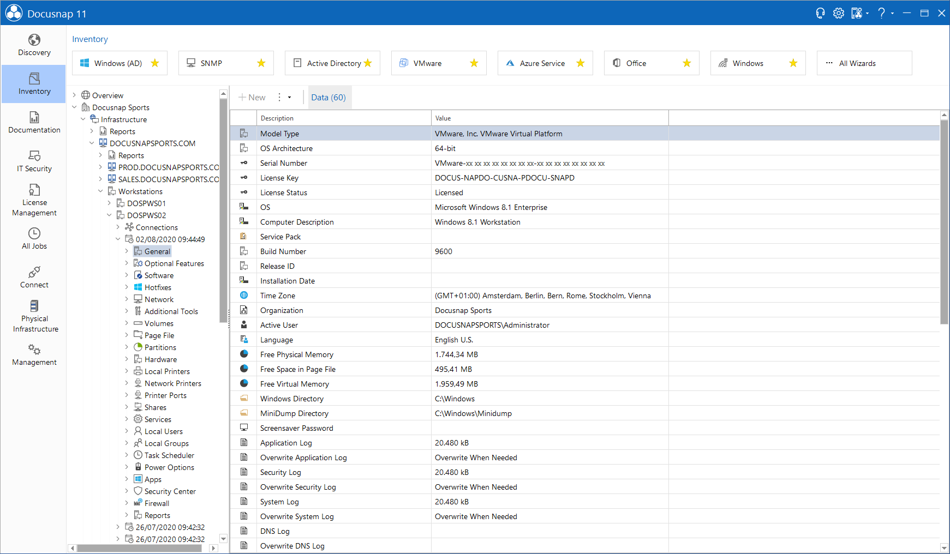This screenshot has height=554, width=950.
Task: Select Optional Features tree item
Action: 174,263
